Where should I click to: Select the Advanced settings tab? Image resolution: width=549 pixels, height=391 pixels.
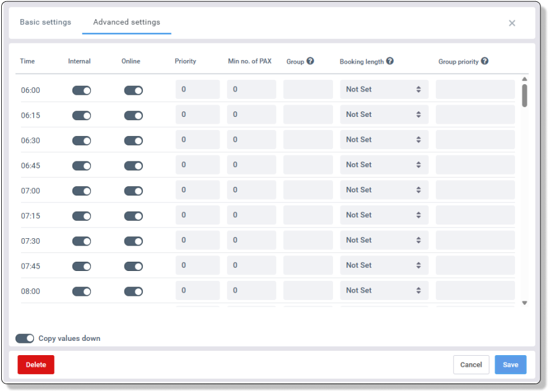tap(126, 22)
